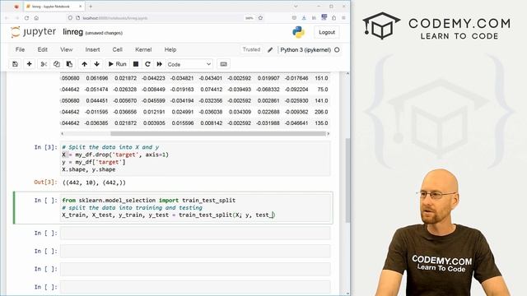The width and height of the screenshot is (527, 296).
Task: Click the kernel idle circle indicator
Action: [337, 50]
